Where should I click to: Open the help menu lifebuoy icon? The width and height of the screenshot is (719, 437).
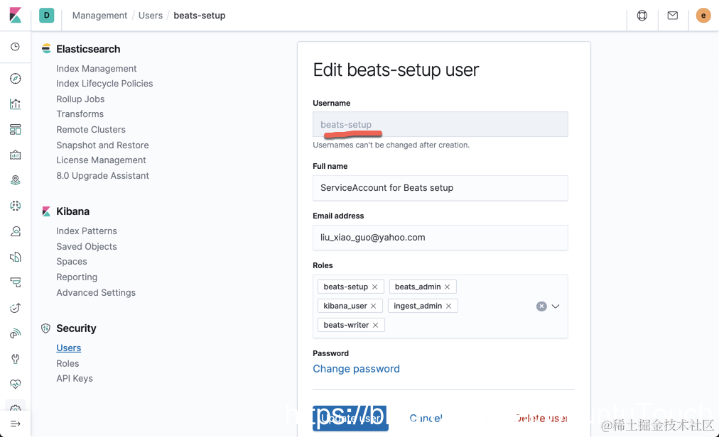(x=642, y=15)
